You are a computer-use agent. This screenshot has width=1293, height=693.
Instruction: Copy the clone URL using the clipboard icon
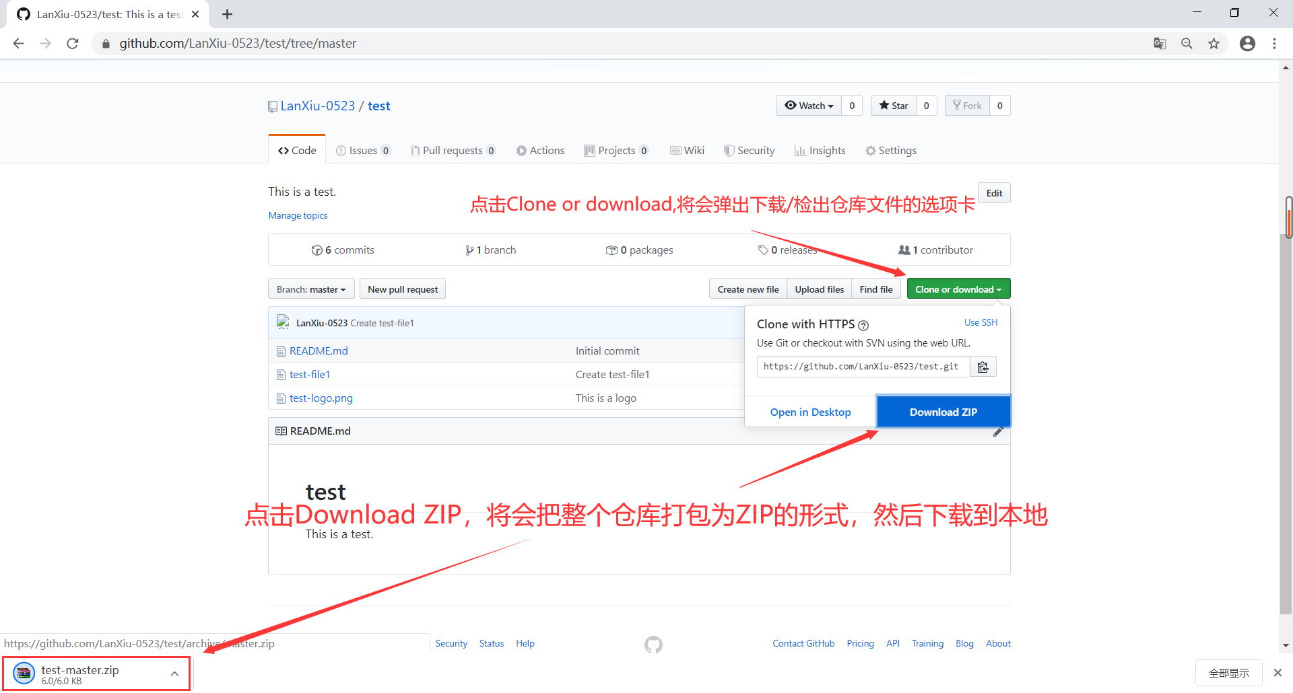[x=983, y=367]
